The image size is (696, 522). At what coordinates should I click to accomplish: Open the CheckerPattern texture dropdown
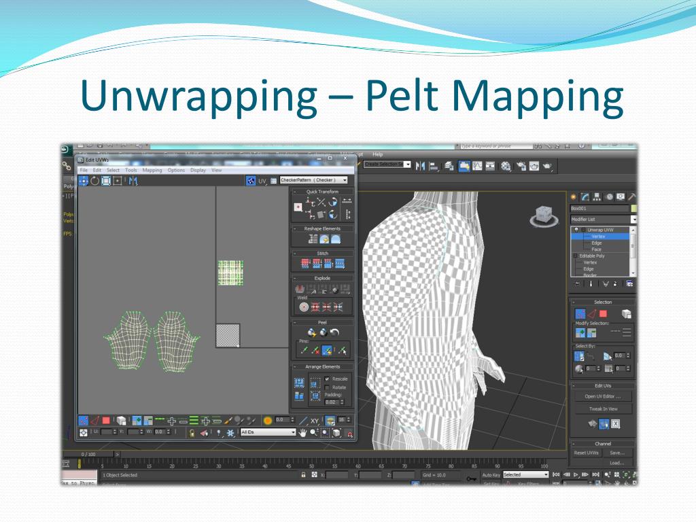(x=314, y=180)
